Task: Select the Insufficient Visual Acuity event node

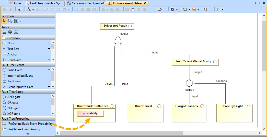Action: click(195, 62)
